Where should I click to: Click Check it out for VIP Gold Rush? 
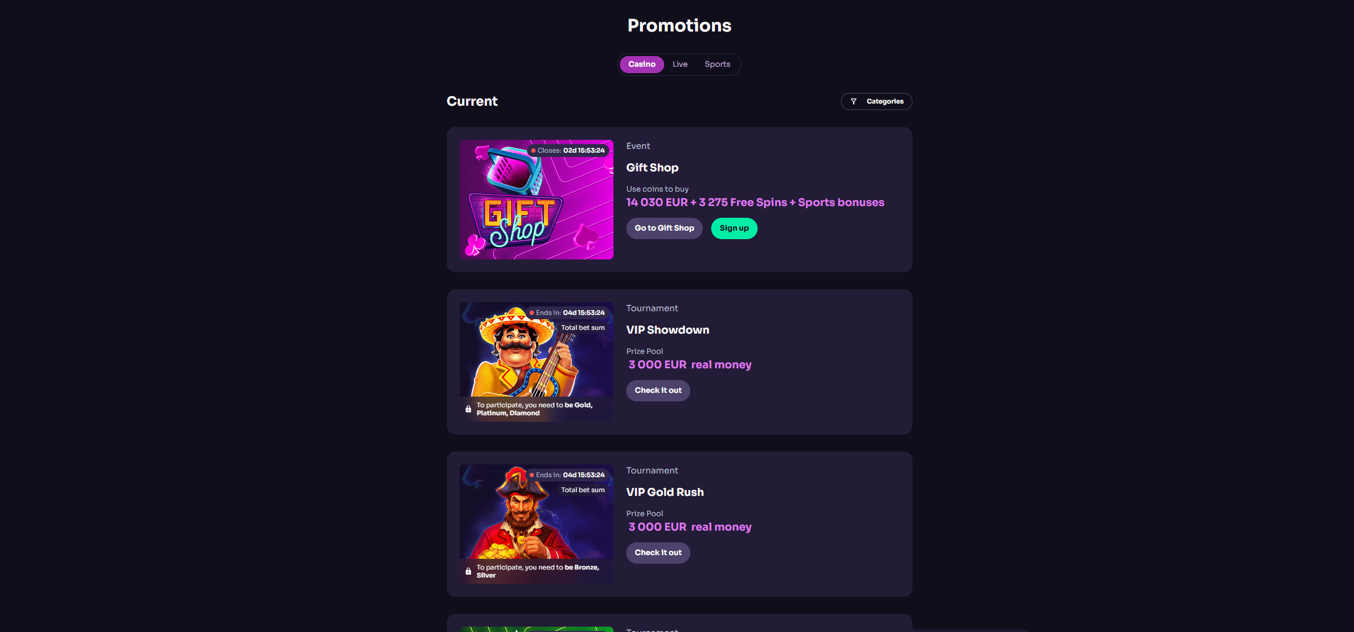coord(658,553)
